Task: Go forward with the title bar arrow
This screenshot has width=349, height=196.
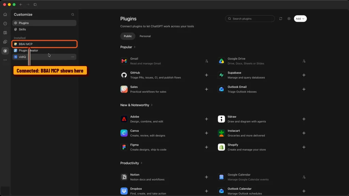Action: click(x=28, y=4)
